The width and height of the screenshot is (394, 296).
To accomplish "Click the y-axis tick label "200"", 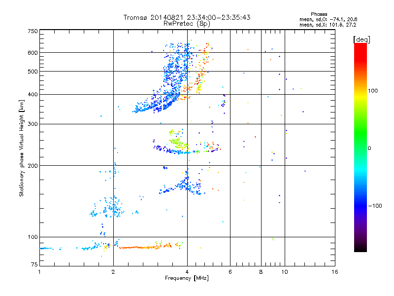I will 33,166.
